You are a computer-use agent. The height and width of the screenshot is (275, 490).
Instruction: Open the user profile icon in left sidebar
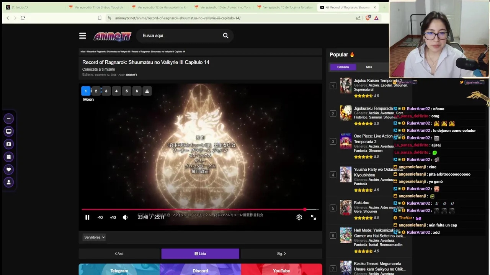8,182
